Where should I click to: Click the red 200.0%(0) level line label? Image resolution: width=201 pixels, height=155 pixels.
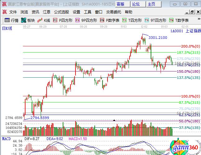click(189, 46)
